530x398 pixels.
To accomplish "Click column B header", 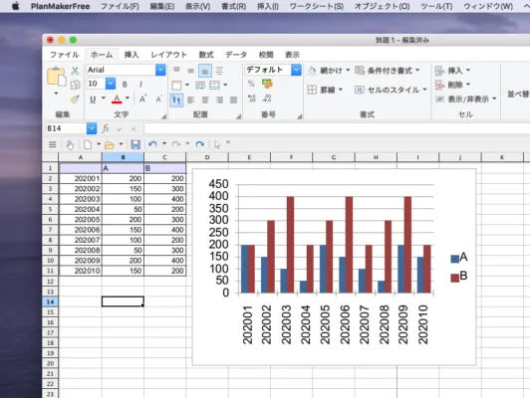I will coord(123,157).
